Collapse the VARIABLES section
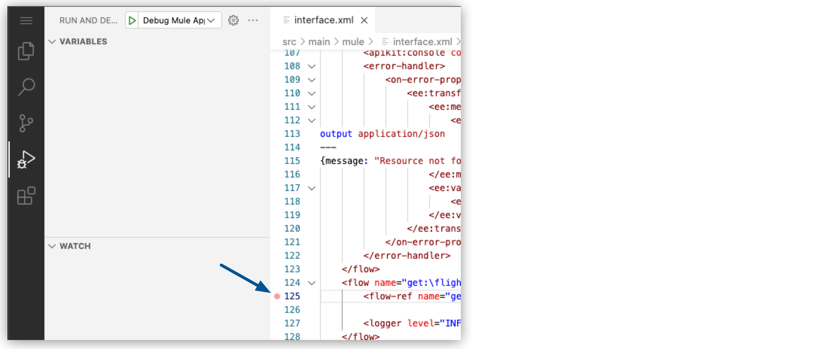 click(x=53, y=41)
